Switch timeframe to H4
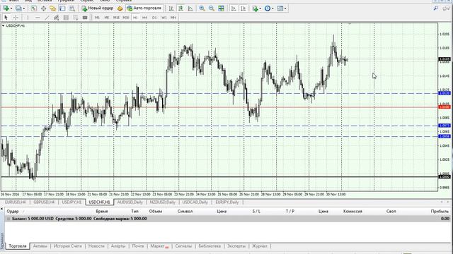453x254 pixels. [144, 18]
